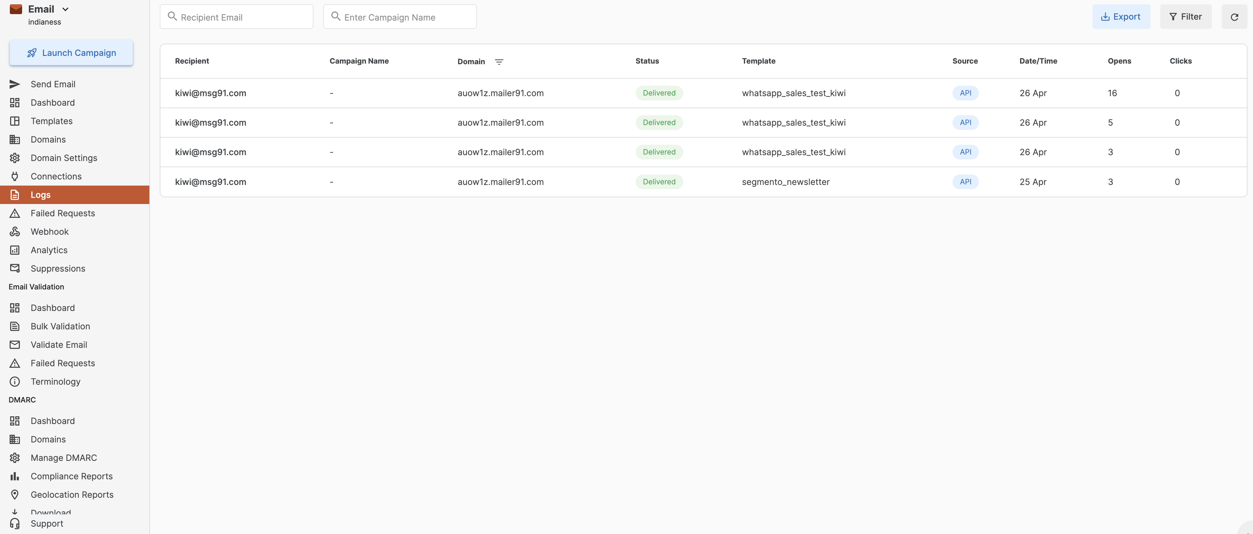Screen dimensions: 1253x534
Task: Click the Email app envelope logo
Action: click(x=16, y=9)
